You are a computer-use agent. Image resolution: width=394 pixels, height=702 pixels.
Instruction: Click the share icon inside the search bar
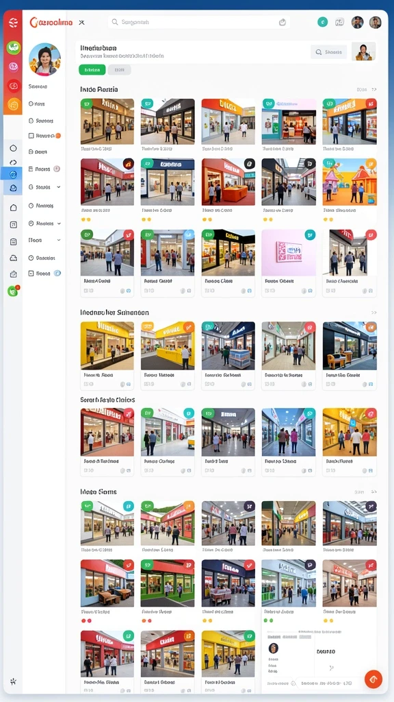[283, 23]
